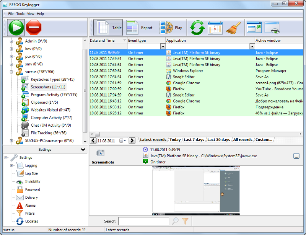This screenshot has height=235, width=306.
Task: Click the screenshot preview thumbnail
Action: [x=196, y=190]
